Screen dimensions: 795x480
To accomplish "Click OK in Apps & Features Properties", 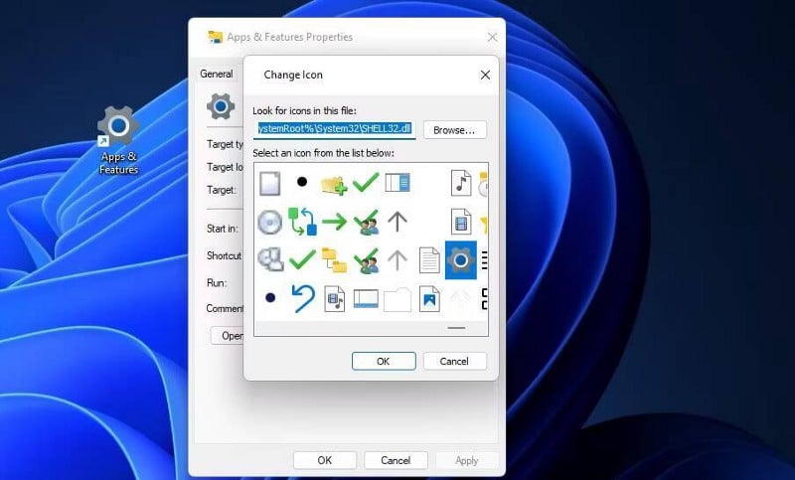I will coord(325,460).
